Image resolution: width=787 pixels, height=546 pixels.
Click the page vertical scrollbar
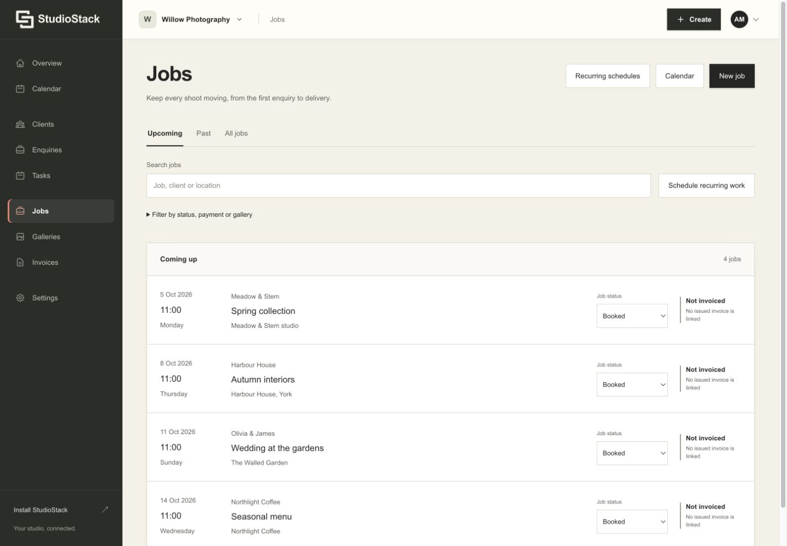click(783, 254)
